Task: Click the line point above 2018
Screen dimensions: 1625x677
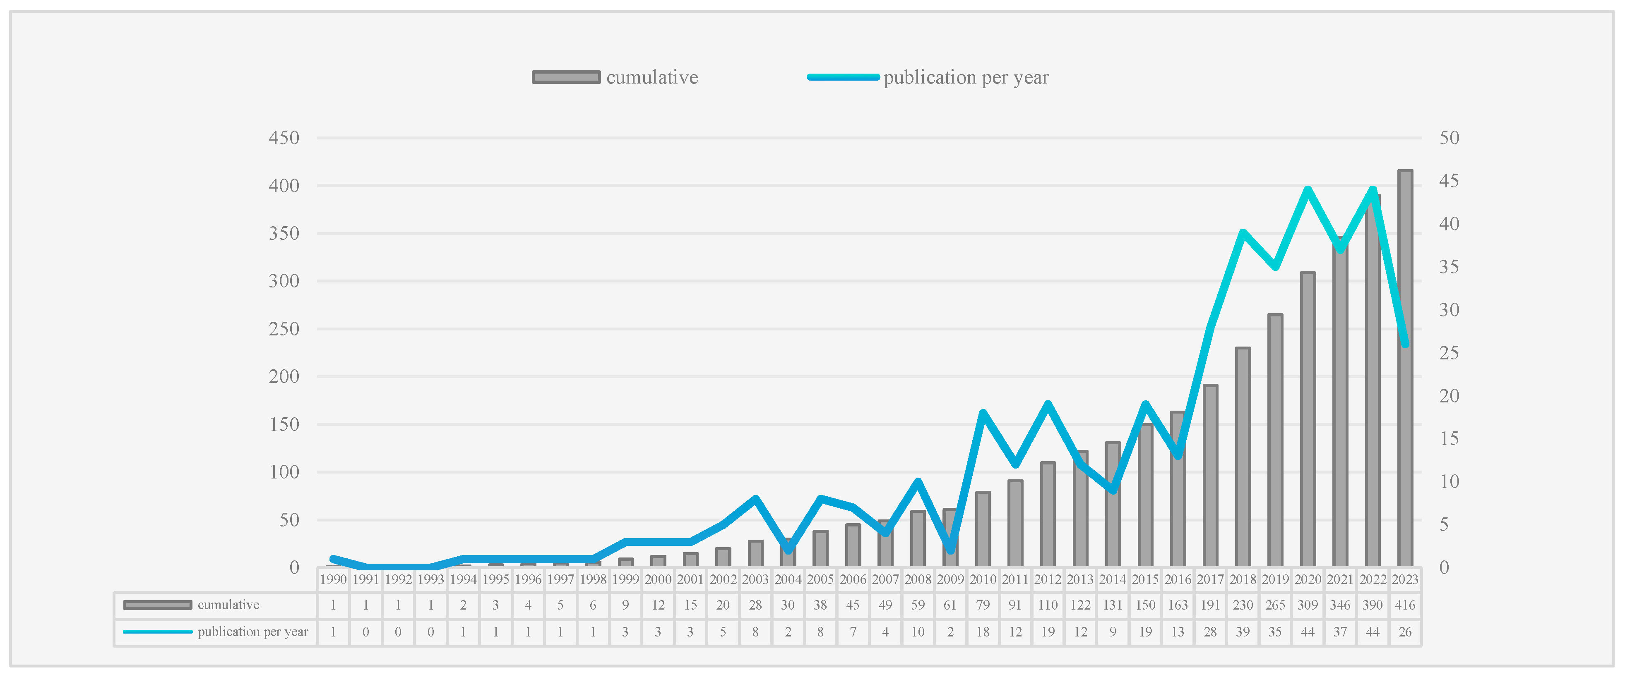Action: (1243, 232)
